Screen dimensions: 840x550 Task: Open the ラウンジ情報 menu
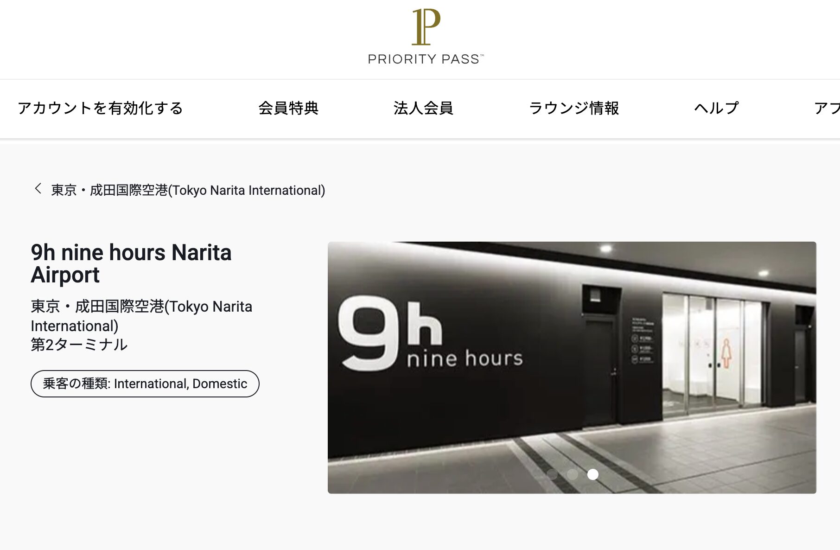click(x=574, y=108)
